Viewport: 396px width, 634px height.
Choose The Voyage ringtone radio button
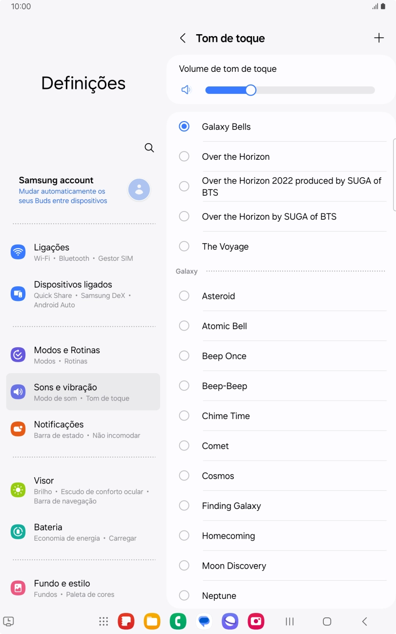point(184,247)
